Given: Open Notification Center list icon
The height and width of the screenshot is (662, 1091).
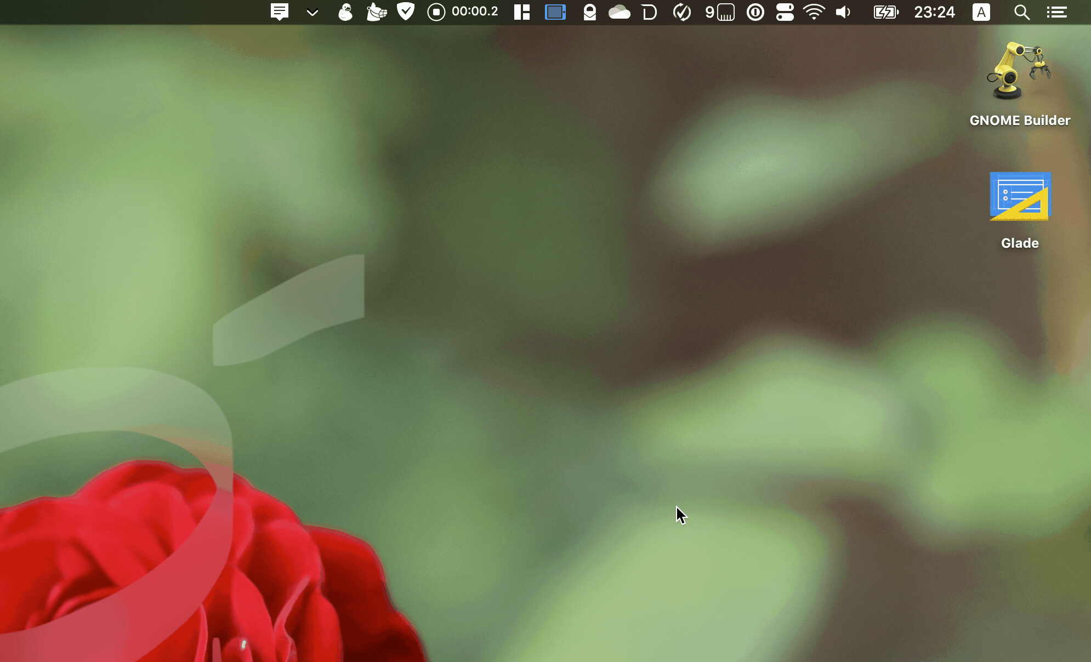Looking at the screenshot, I should coord(1056,12).
